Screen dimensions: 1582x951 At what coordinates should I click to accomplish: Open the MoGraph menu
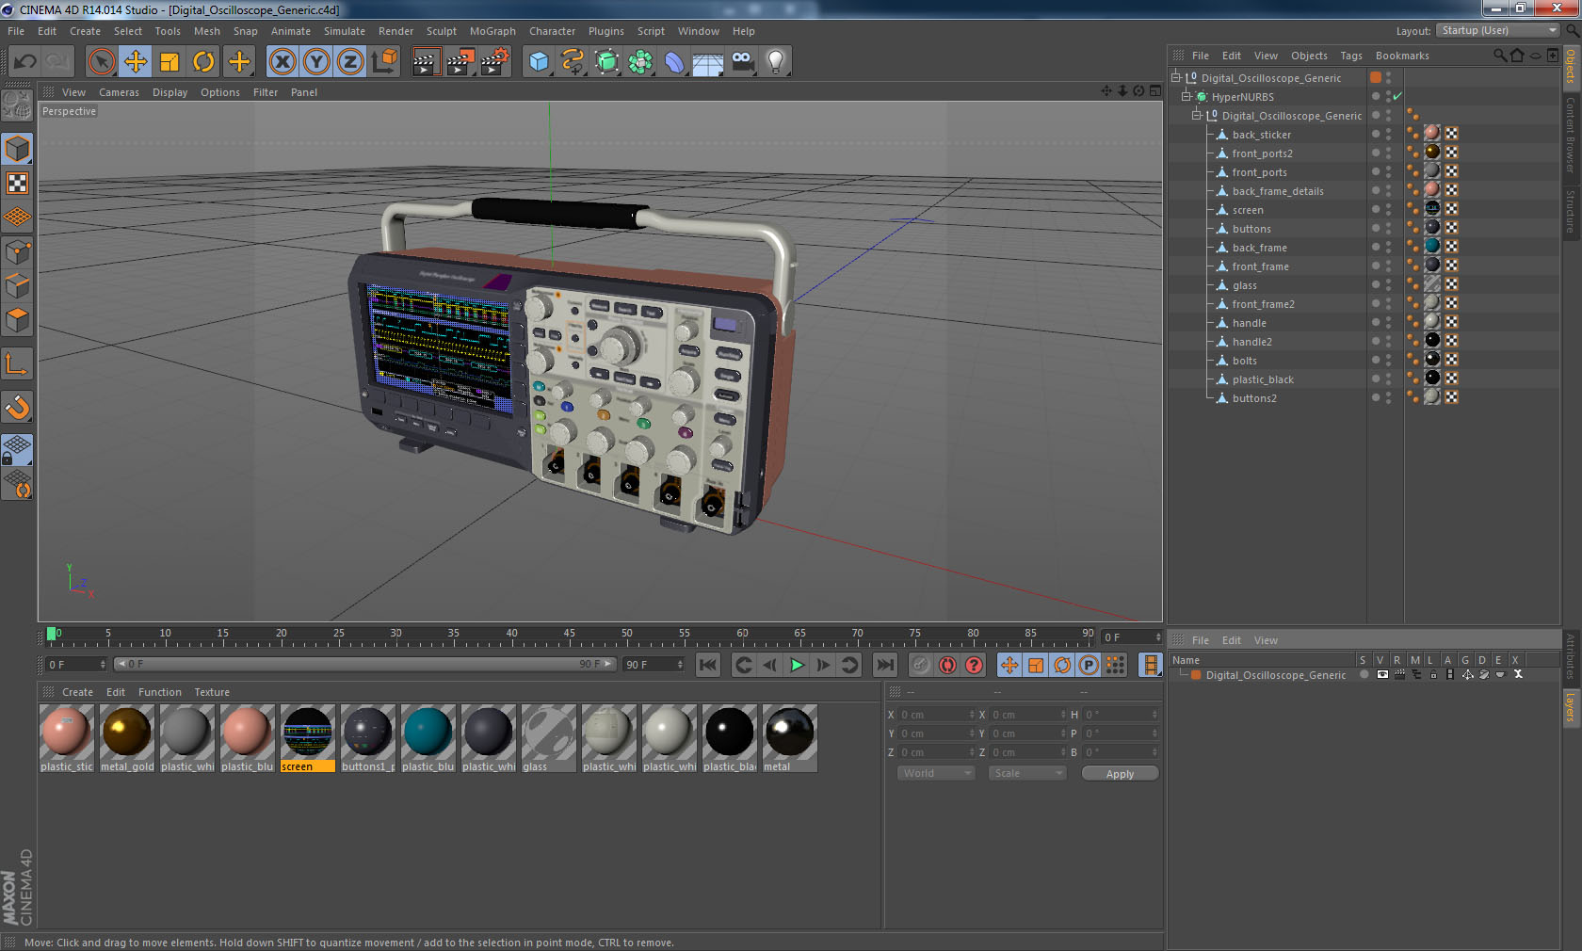tap(492, 31)
